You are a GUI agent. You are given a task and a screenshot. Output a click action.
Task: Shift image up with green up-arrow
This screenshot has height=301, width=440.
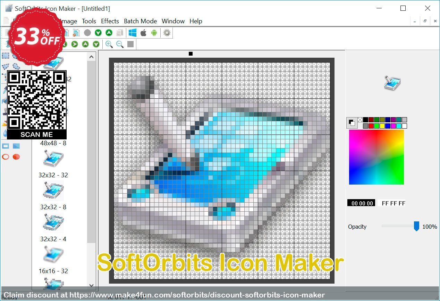point(85,44)
